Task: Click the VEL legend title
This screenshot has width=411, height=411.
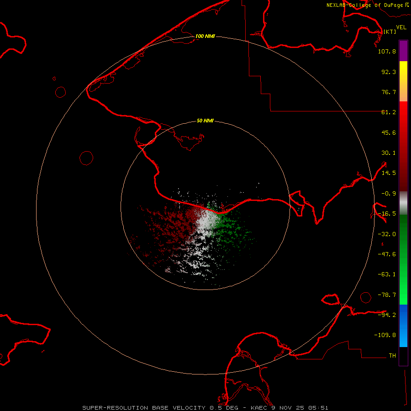Action: pyautogui.click(x=401, y=27)
